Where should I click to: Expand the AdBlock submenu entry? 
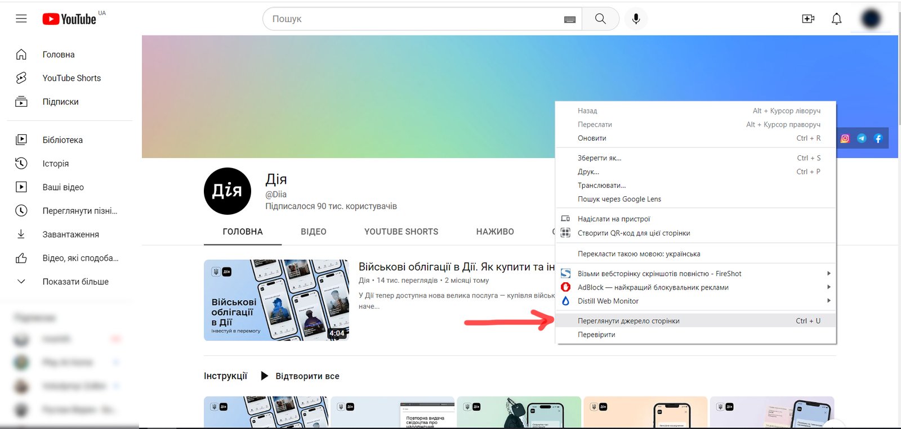(x=653, y=287)
